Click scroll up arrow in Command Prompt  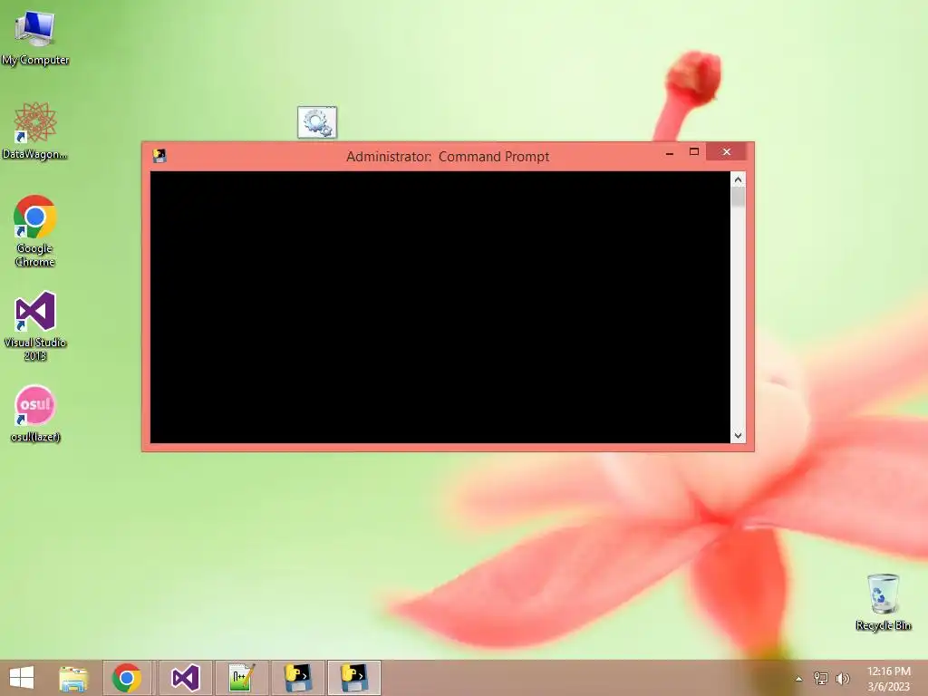[738, 179]
